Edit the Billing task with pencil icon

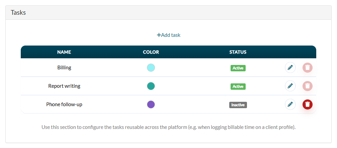(290, 68)
